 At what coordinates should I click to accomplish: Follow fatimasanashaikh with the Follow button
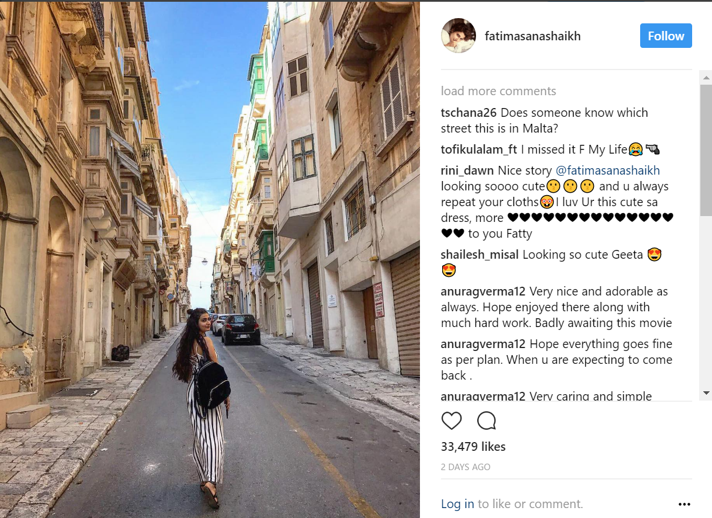[x=666, y=36]
